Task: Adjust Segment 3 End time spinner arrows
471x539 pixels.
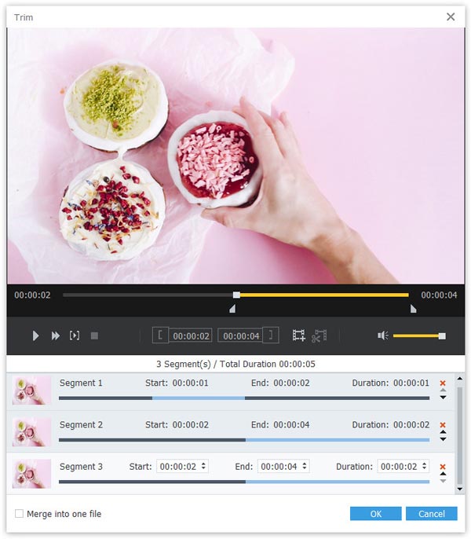Action: tap(305, 466)
